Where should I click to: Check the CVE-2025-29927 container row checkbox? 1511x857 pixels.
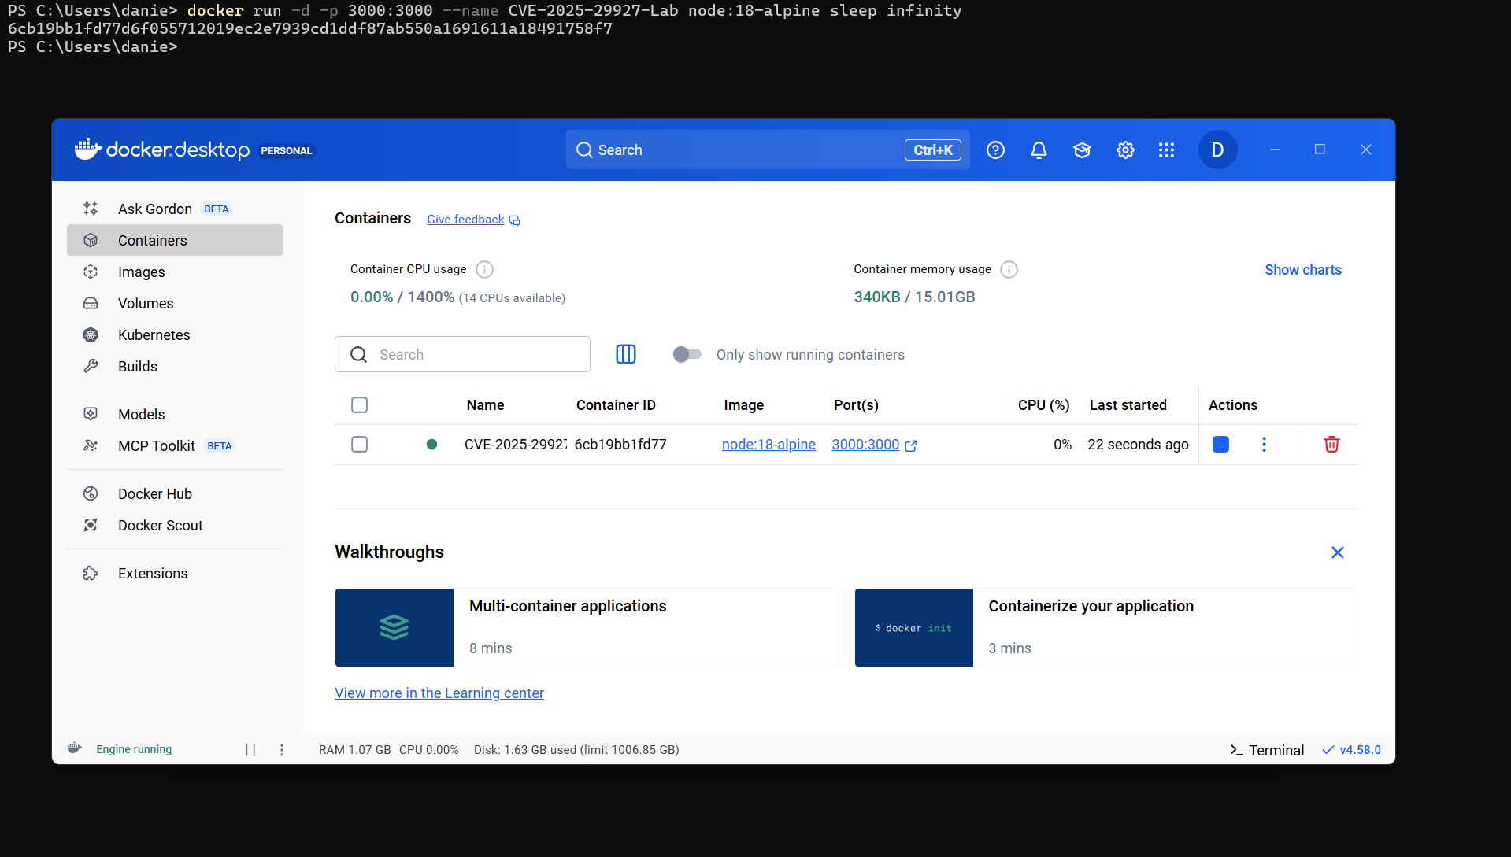click(x=359, y=445)
